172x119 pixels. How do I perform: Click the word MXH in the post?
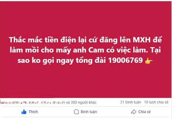point(141,40)
